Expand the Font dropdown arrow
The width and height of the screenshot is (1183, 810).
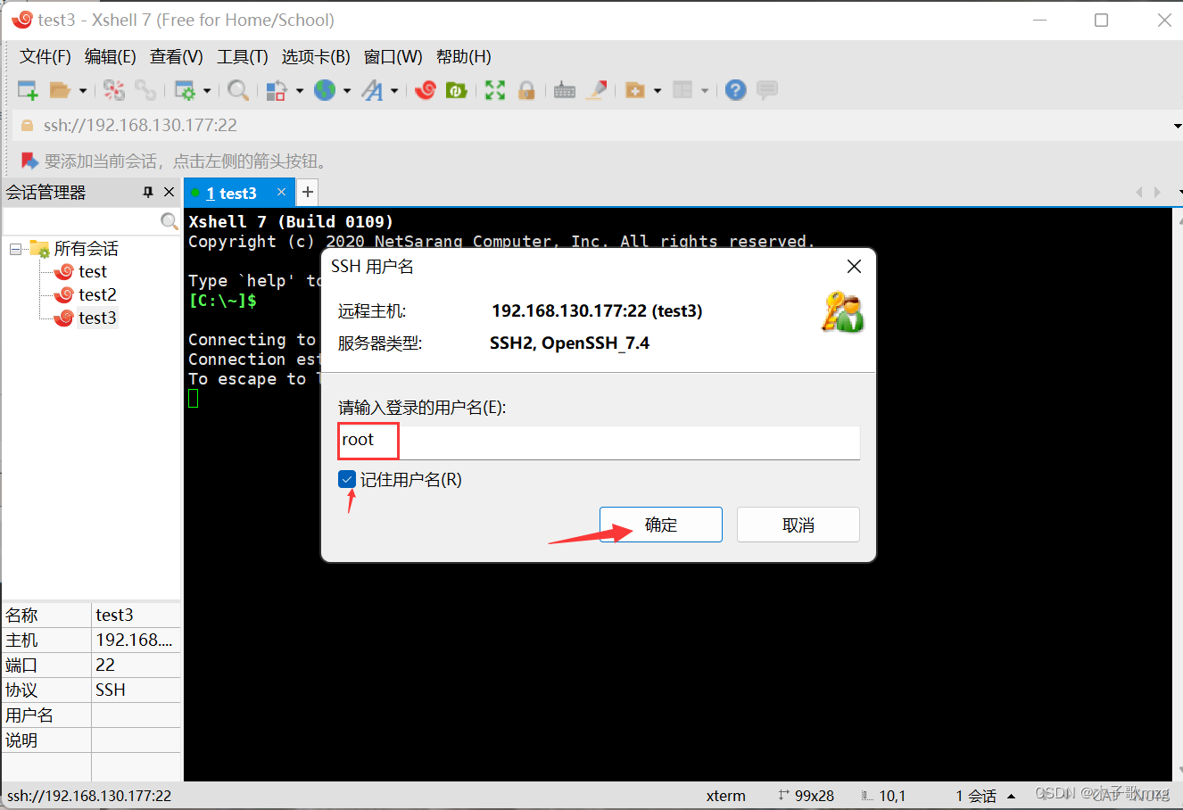coord(394,90)
